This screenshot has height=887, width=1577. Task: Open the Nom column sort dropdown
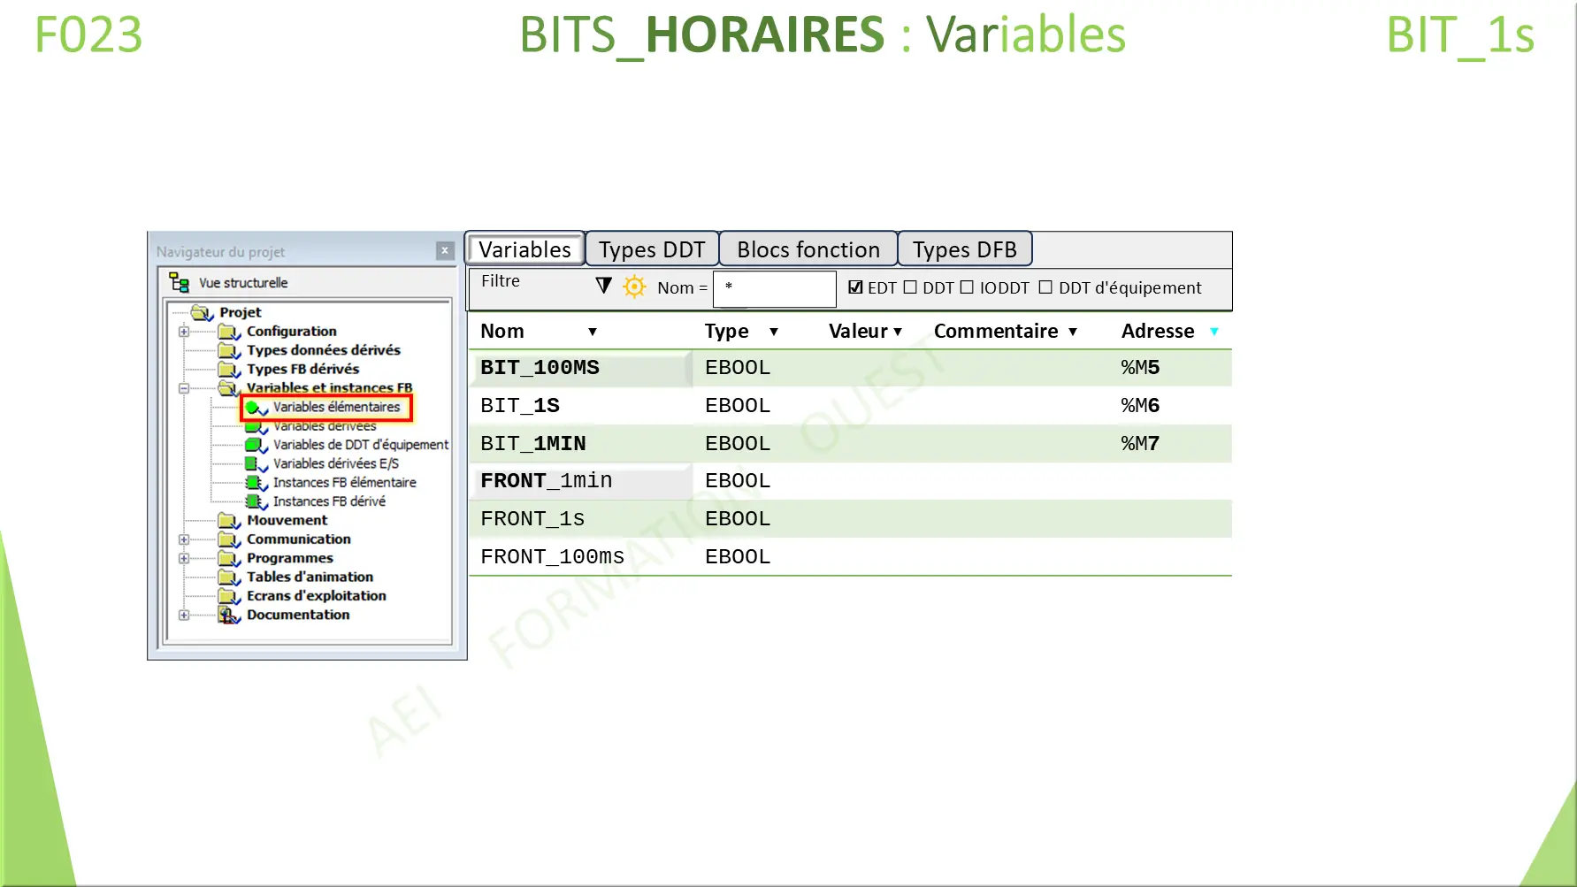593,332
